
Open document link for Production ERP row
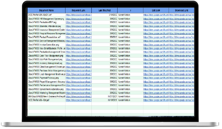tap(79, 22)
